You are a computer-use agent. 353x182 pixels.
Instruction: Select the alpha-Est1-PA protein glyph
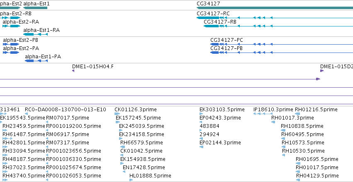pos(36,61)
